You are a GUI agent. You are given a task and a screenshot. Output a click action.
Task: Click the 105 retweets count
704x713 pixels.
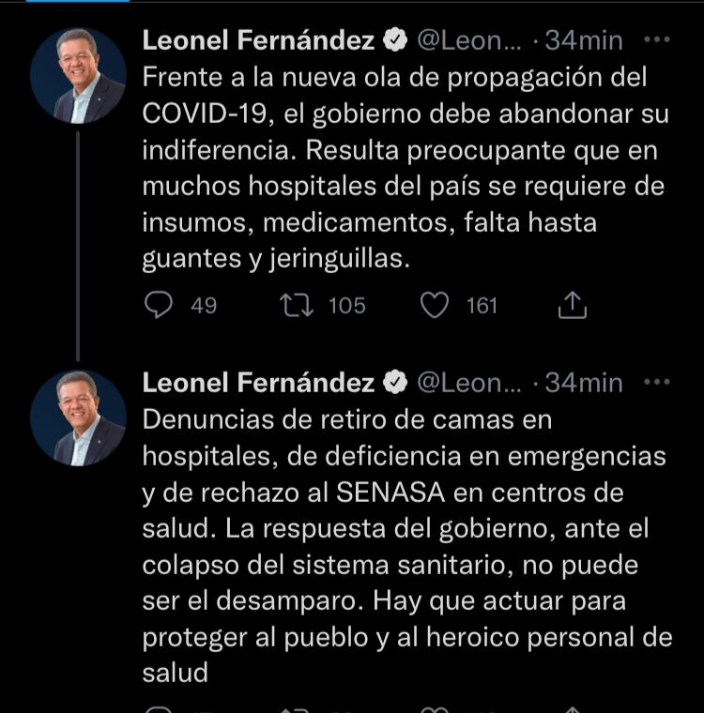click(347, 306)
